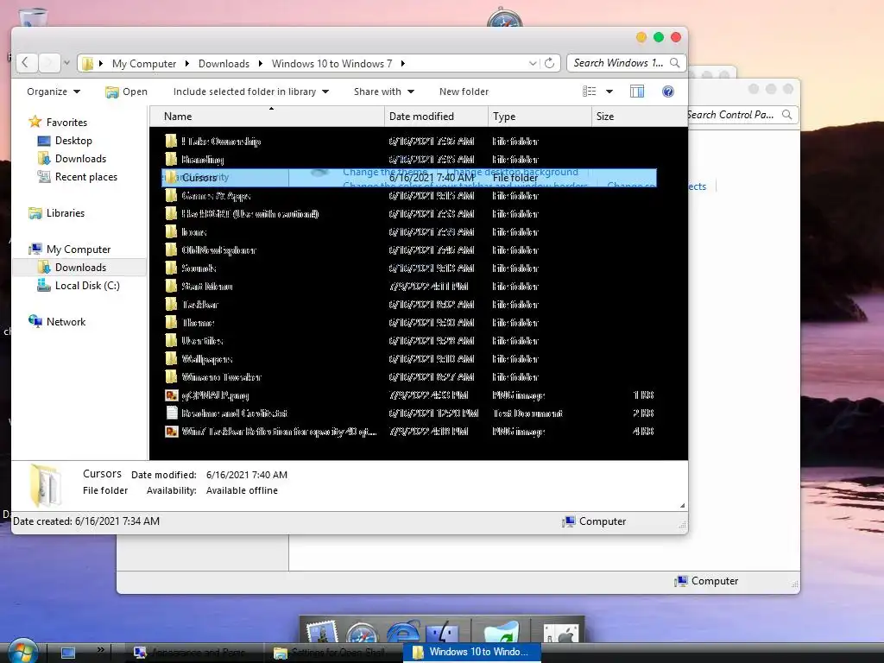Screen dimensions: 884x663
Task: Select the 'Winaero Tweaker' folder
Action: (409, 376)
